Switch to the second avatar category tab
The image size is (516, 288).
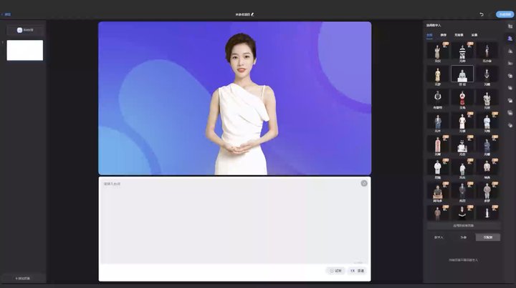443,34
